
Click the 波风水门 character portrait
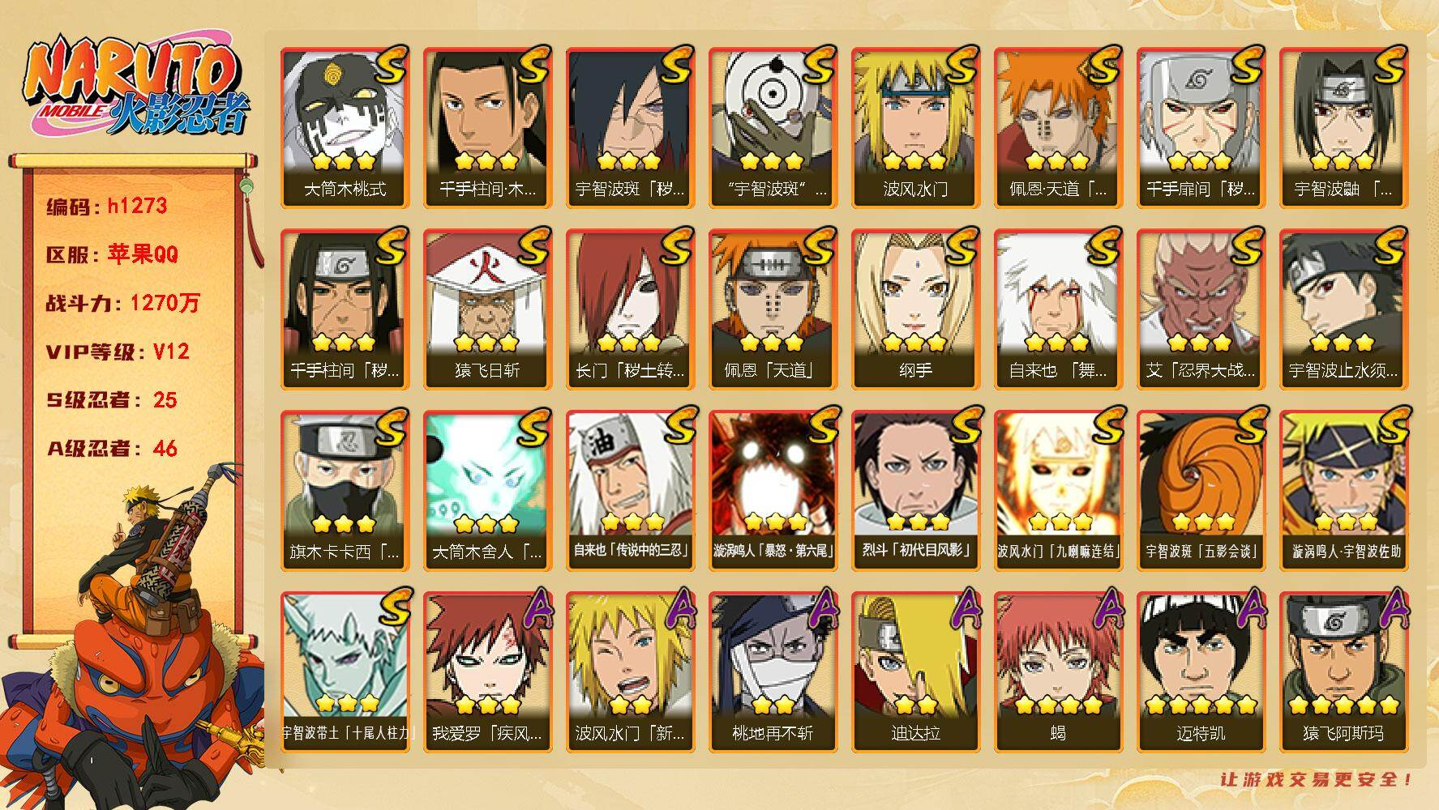[x=915, y=127]
